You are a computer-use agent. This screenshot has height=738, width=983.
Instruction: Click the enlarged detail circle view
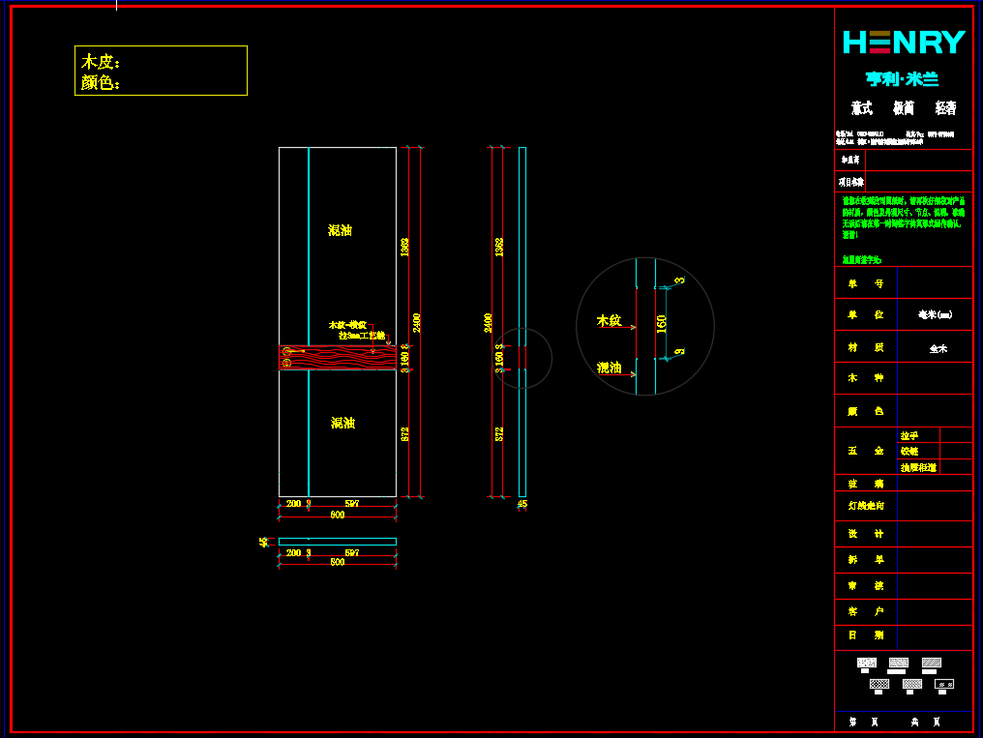[644, 326]
